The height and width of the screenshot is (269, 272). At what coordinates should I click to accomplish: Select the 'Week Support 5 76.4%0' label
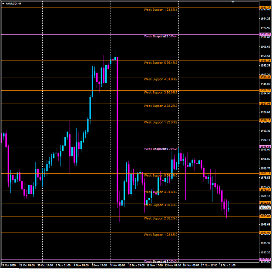click(161, 176)
